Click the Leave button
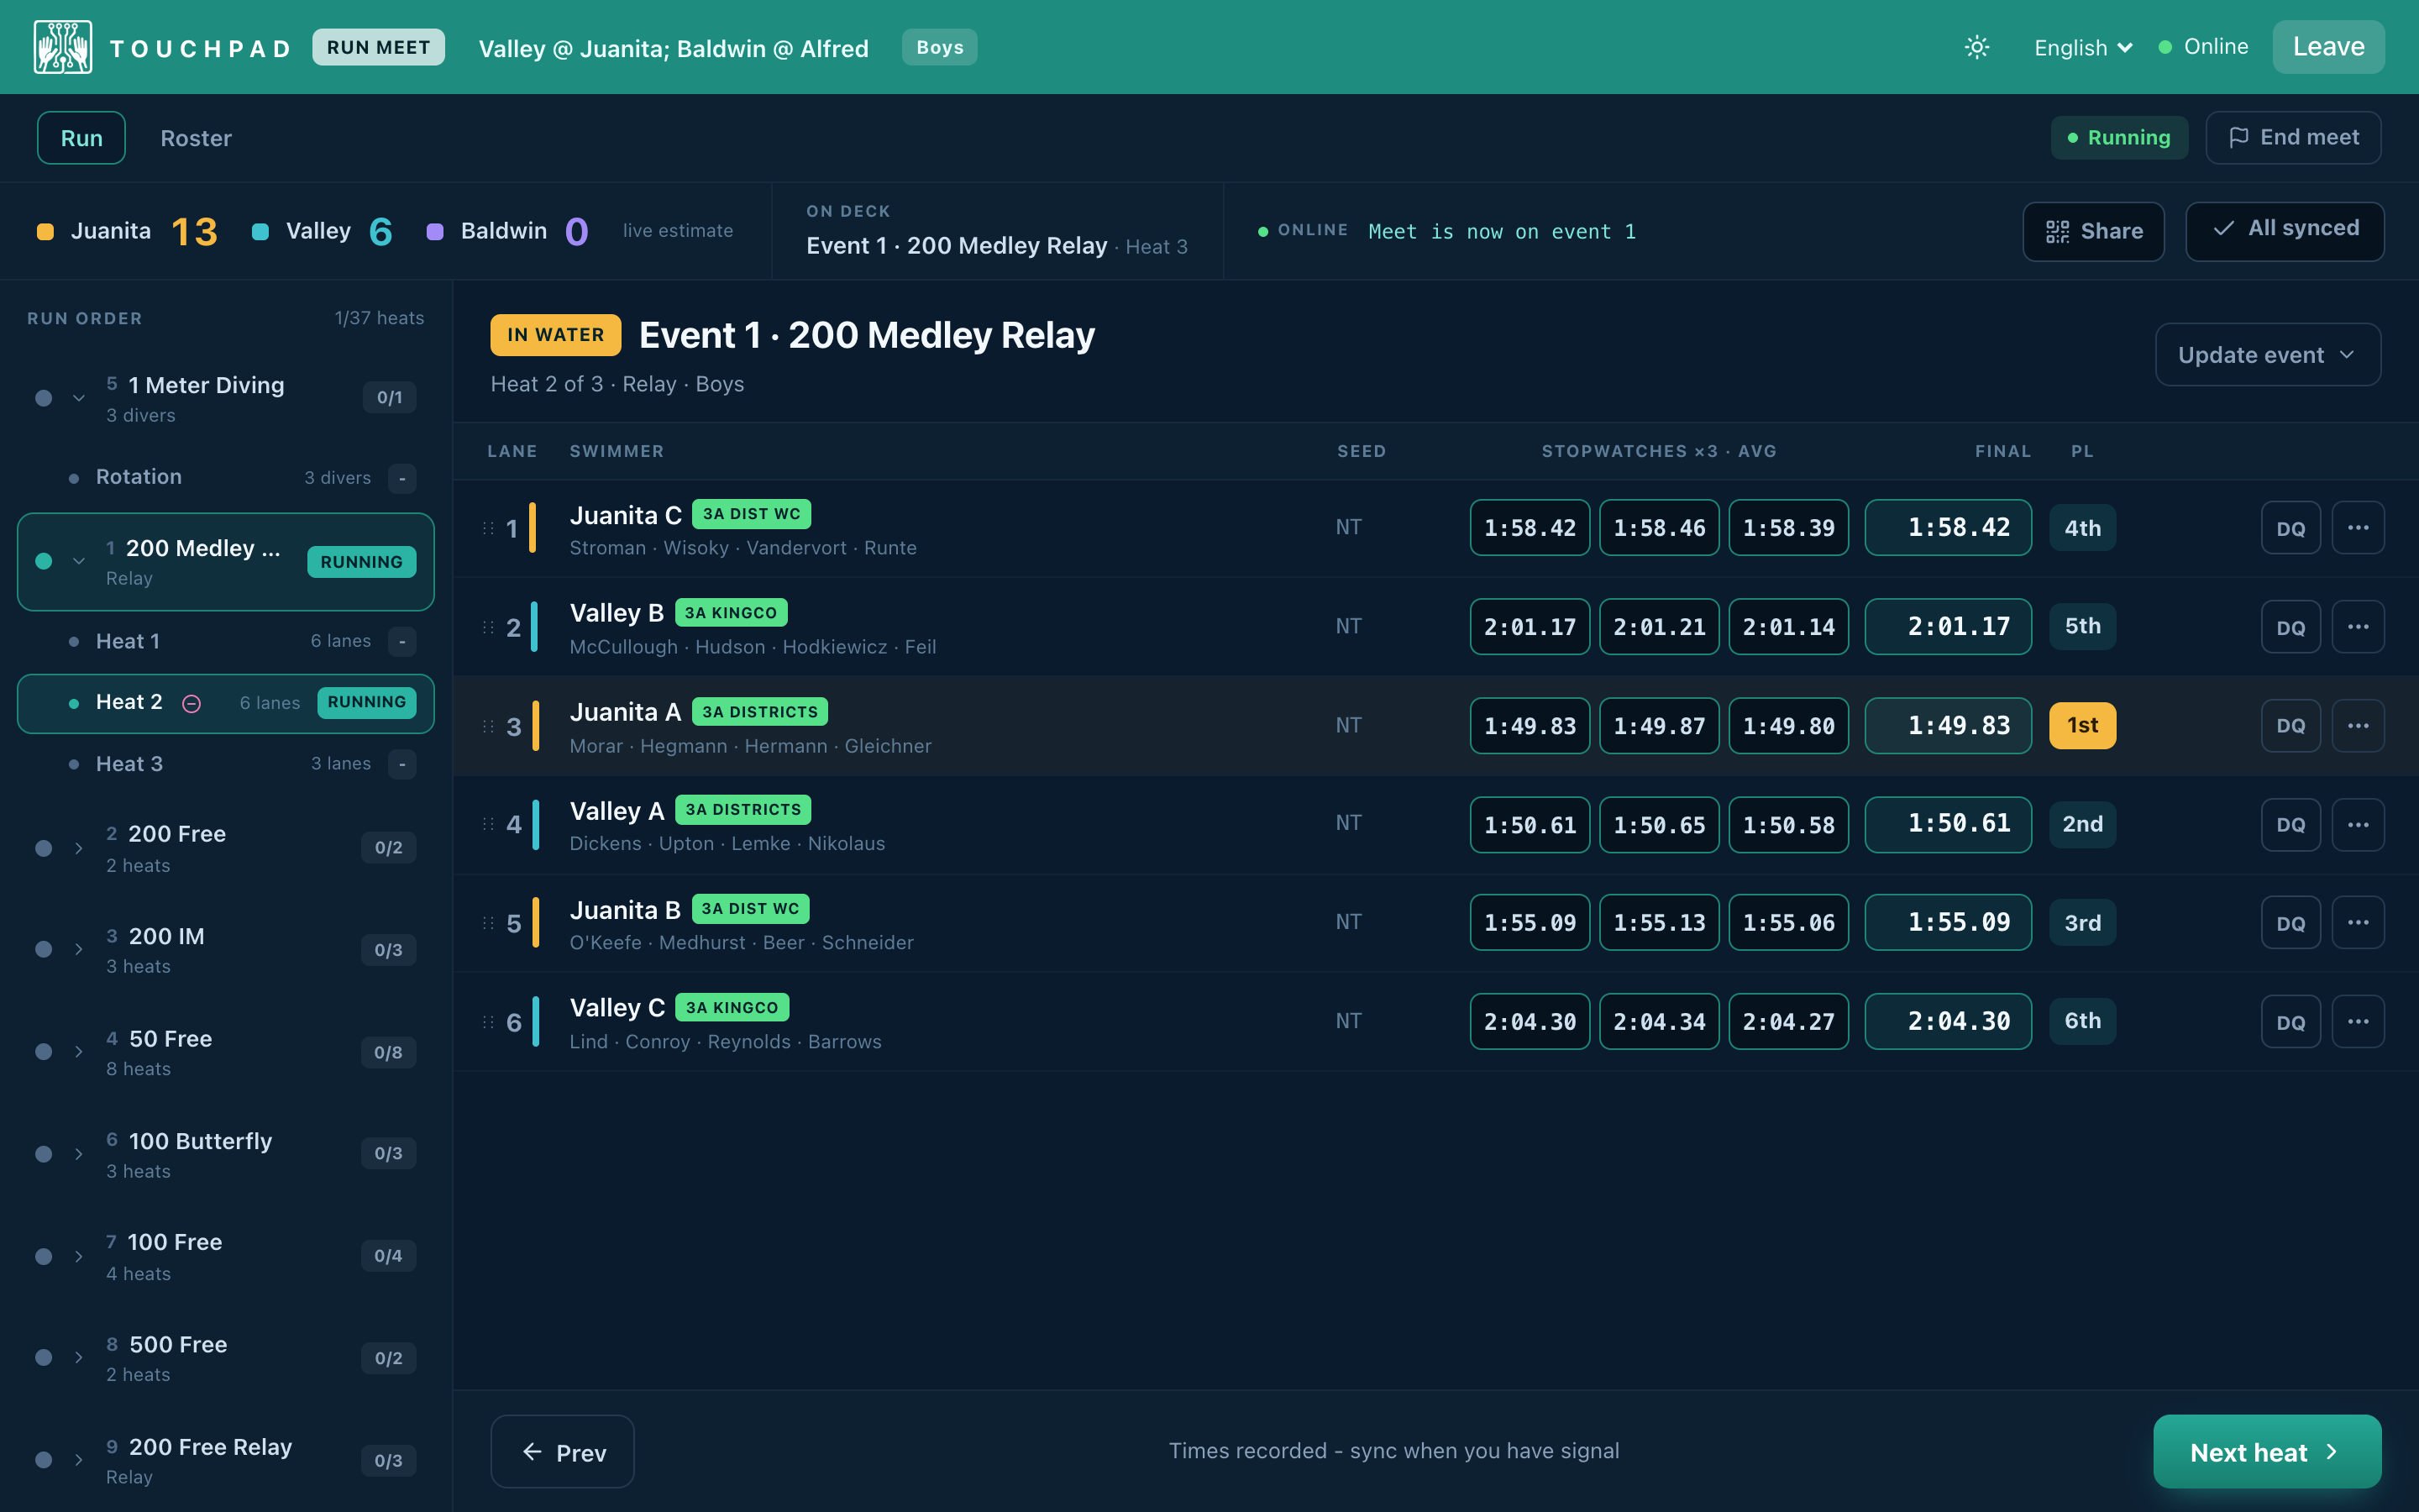The image size is (2419, 1512). (2328, 47)
